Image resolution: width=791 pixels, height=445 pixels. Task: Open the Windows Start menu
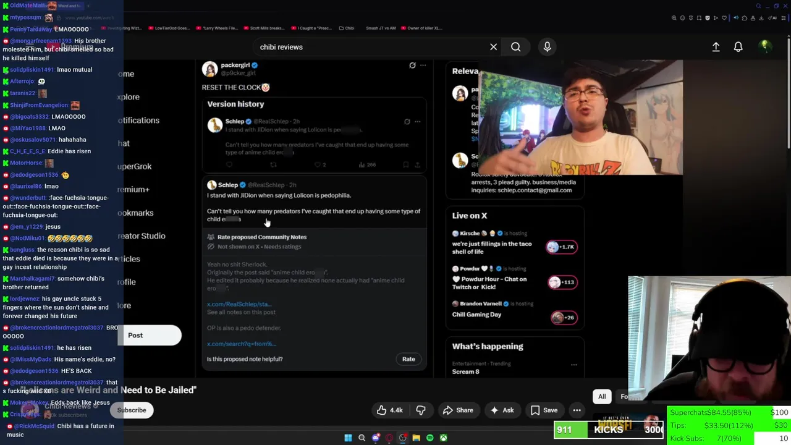[x=348, y=438]
